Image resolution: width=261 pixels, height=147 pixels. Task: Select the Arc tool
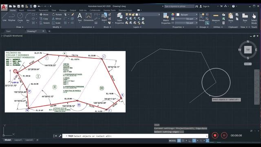28,17
